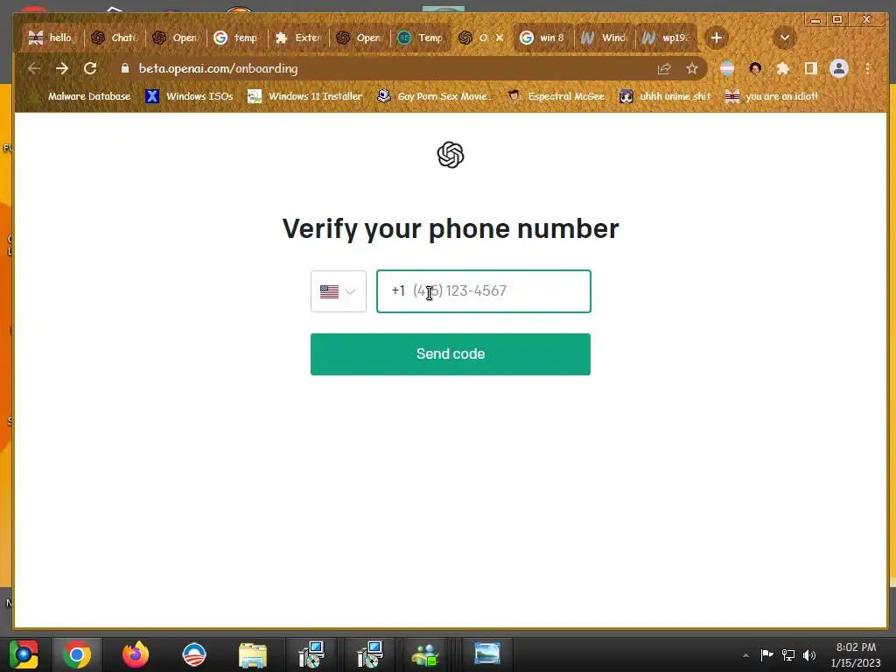The height and width of the screenshot is (672, 896).
Task: Open the tab search dropdown
Action: click(785, 38)
